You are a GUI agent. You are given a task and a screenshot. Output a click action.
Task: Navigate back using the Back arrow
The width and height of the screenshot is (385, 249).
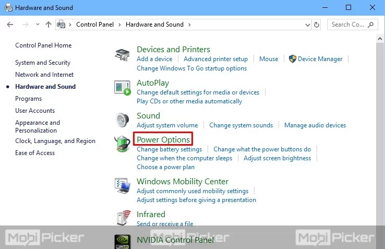click(10, 25)
